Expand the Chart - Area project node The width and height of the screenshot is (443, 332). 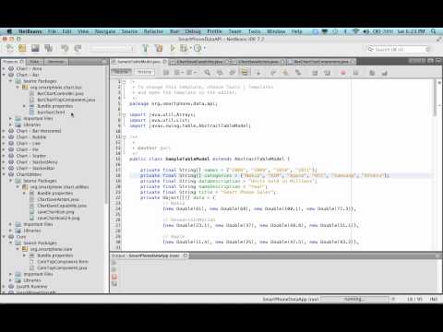click(x=4, y=68)
